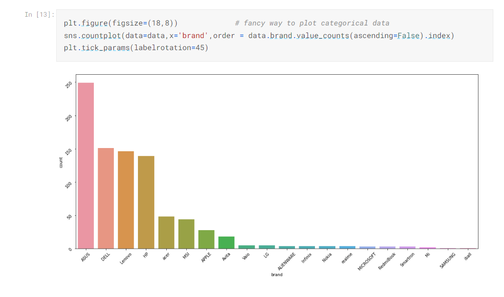The height and width of the screenshot is (297, 504).
Task: Click the small MICROSOFT bar
Action: (x=367, y=247)
